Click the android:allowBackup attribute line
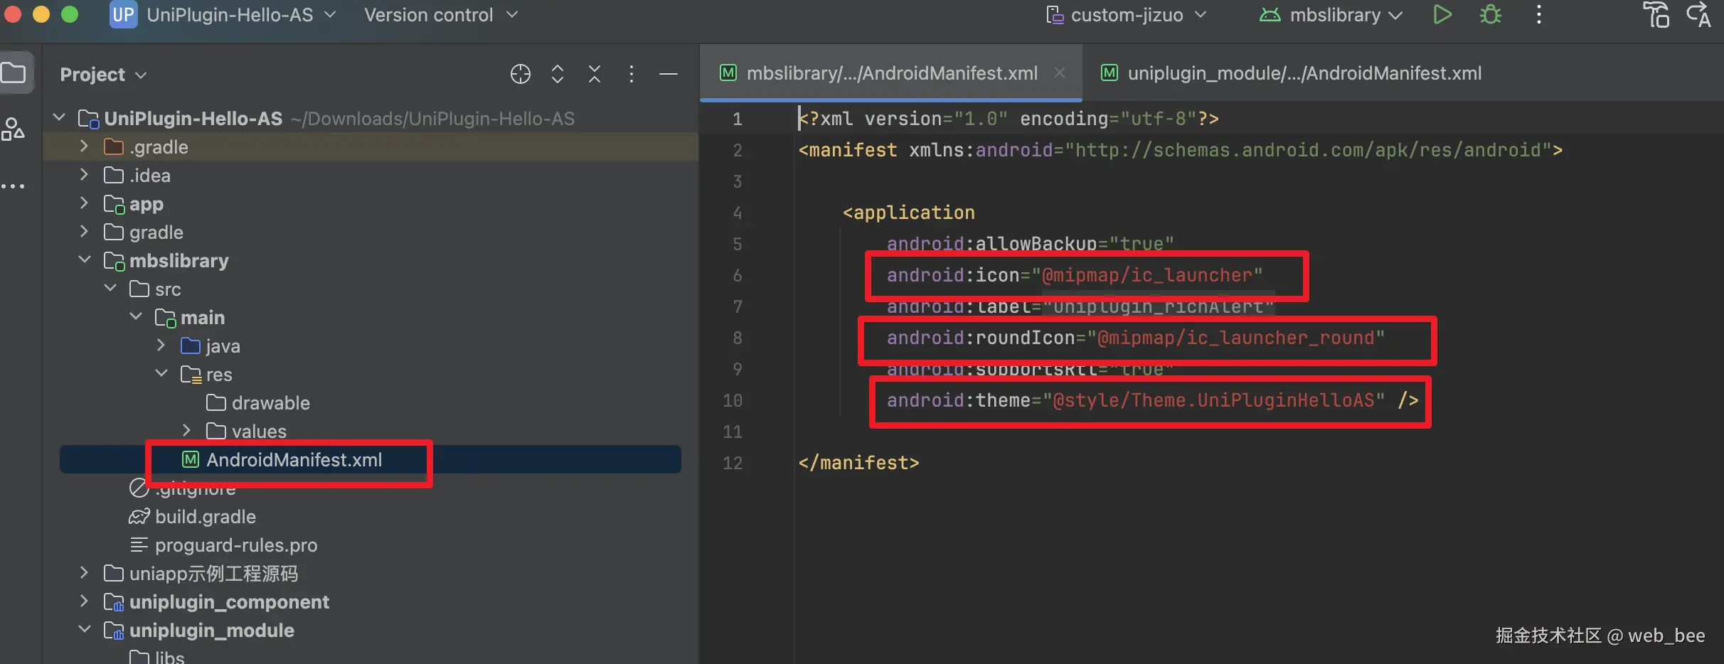 click(x=1030, y=244)
